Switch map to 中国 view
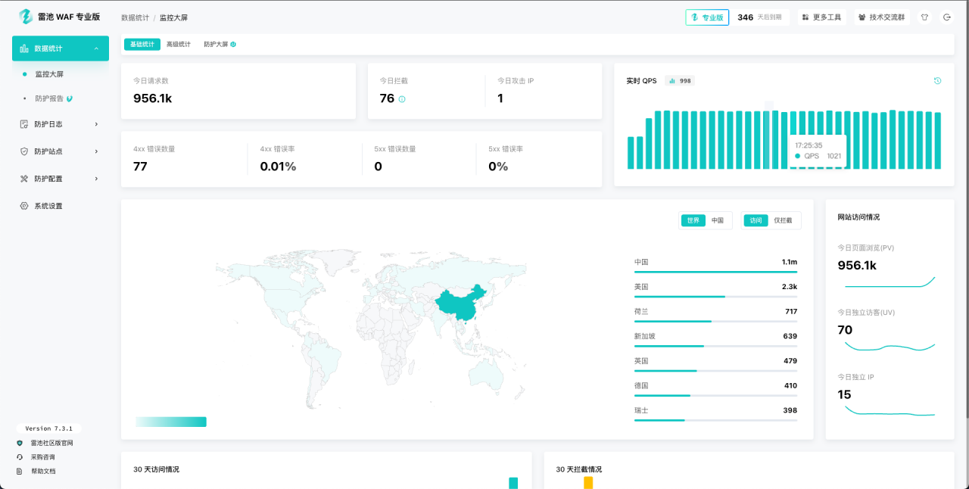Viewport: 969px width, 489px height. (x=718, y=220)
